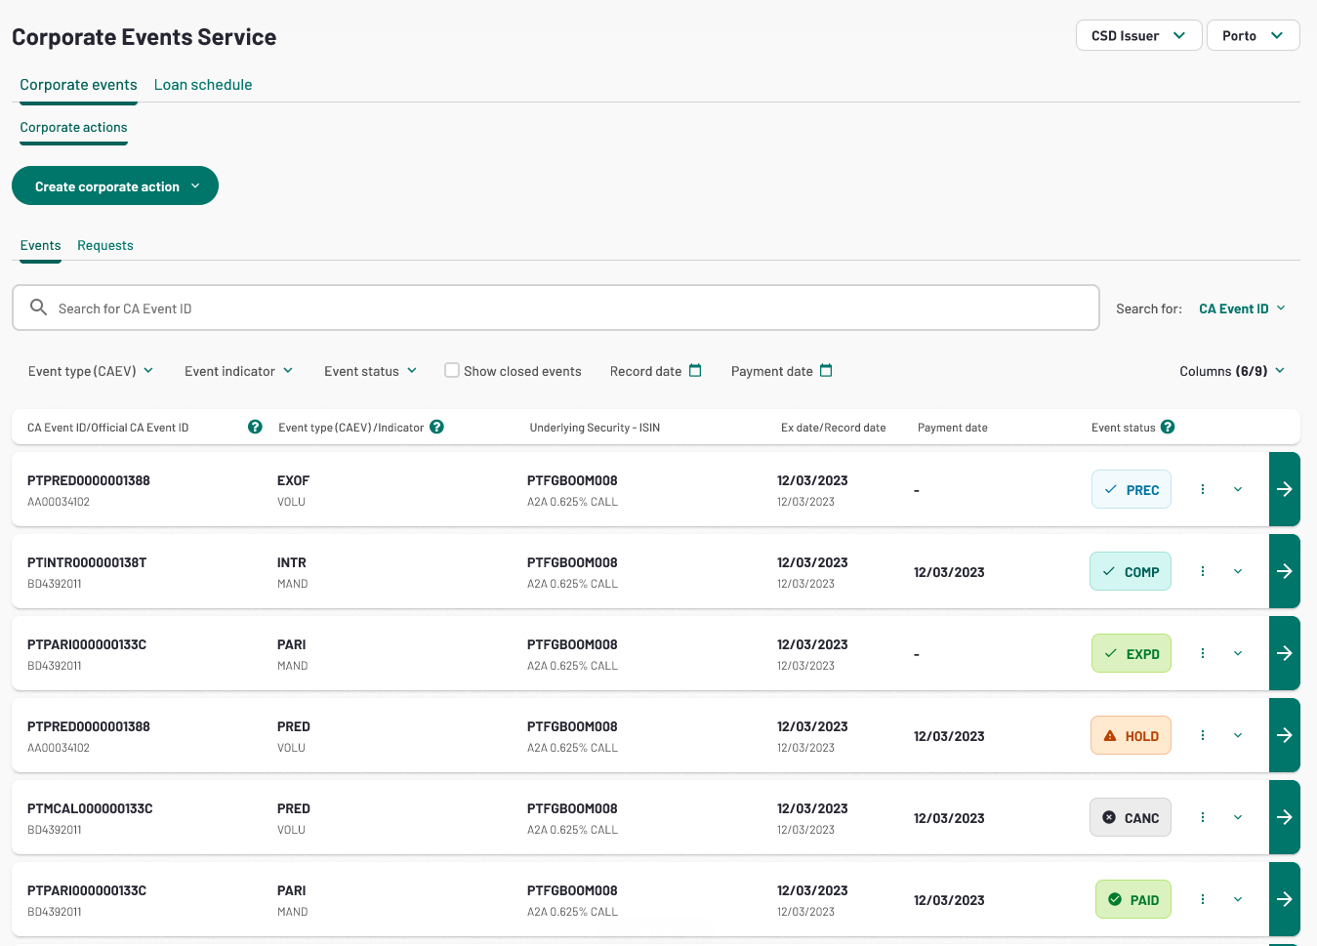Click EXOF event type in first row

point(293,480)
